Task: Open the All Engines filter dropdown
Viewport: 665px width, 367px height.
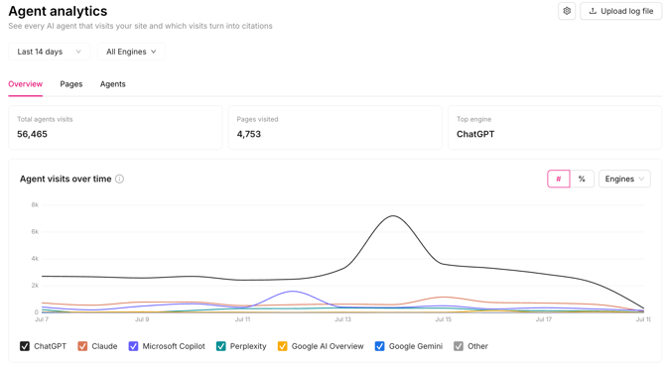Action: (131, 52)
